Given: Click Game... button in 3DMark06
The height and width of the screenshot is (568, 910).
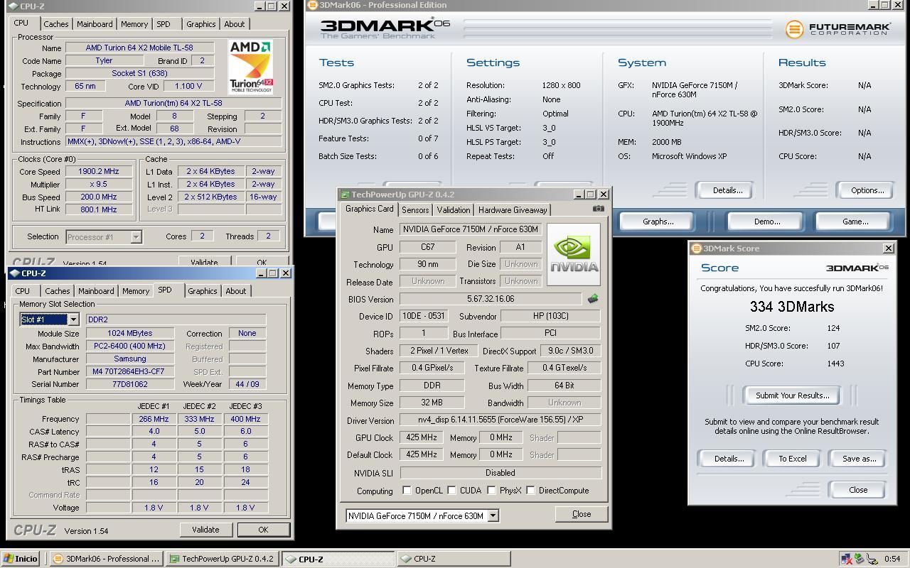Looking at the screenshot, I should coord(855,222).
